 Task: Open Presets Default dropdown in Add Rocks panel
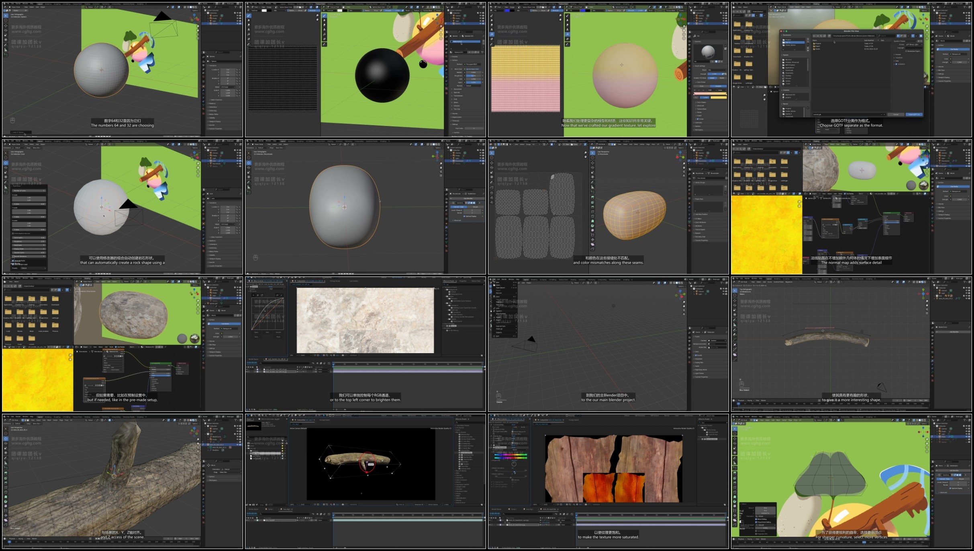tap(33, 268)
